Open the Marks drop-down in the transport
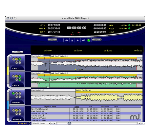 point(97,40)
